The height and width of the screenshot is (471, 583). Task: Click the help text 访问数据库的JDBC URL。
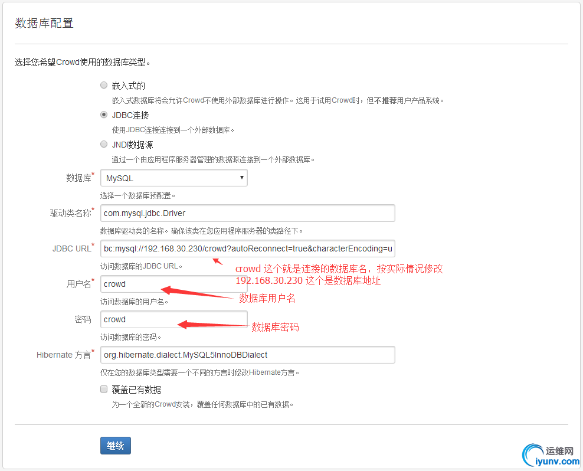[141, 266]
